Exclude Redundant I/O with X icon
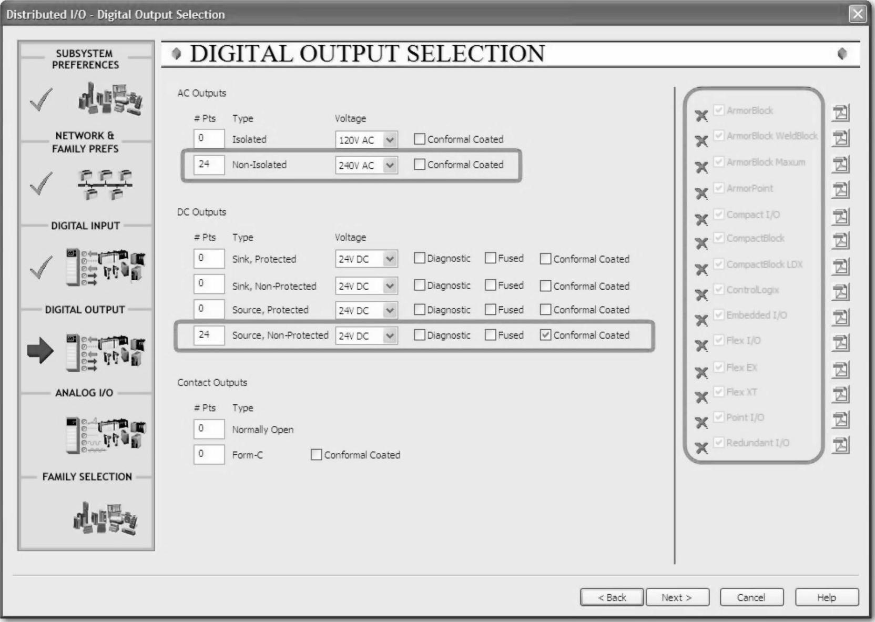 [701, 448]
